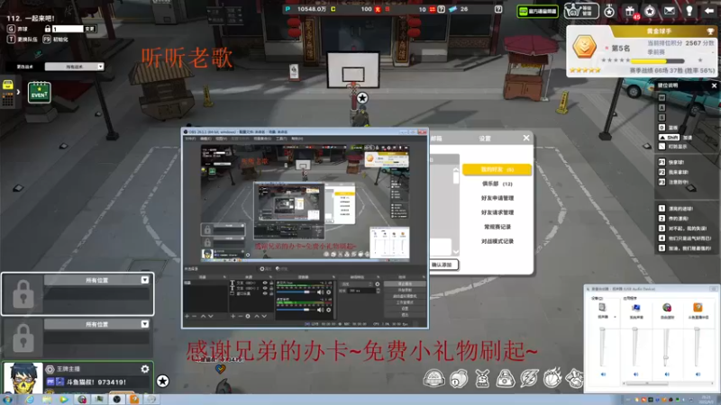Open first player slot position dropdown
This screenshot has height=405, width=721.
145,280
